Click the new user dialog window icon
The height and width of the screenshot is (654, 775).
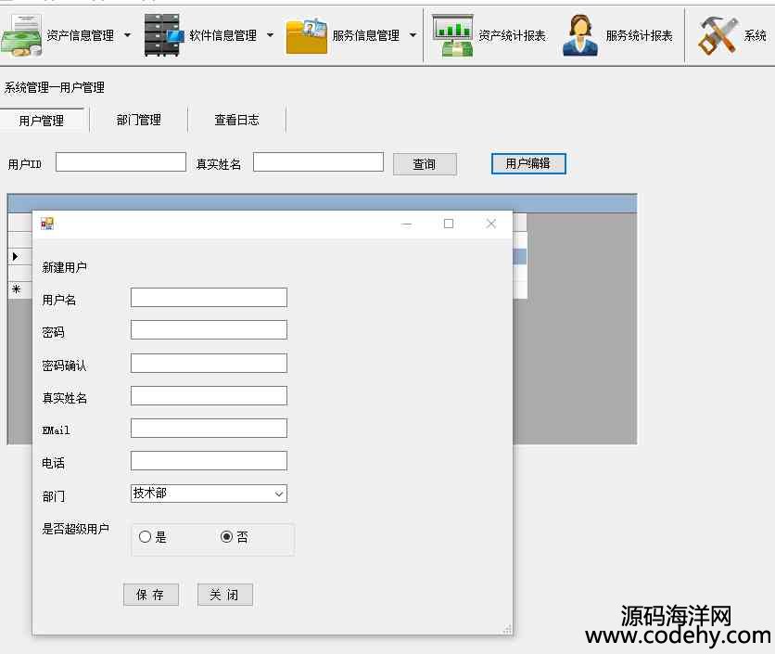click(x=47, y=224)
